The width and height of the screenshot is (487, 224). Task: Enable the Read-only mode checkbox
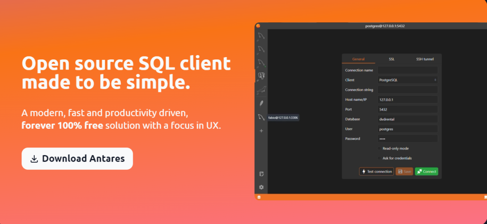[379, 148]
